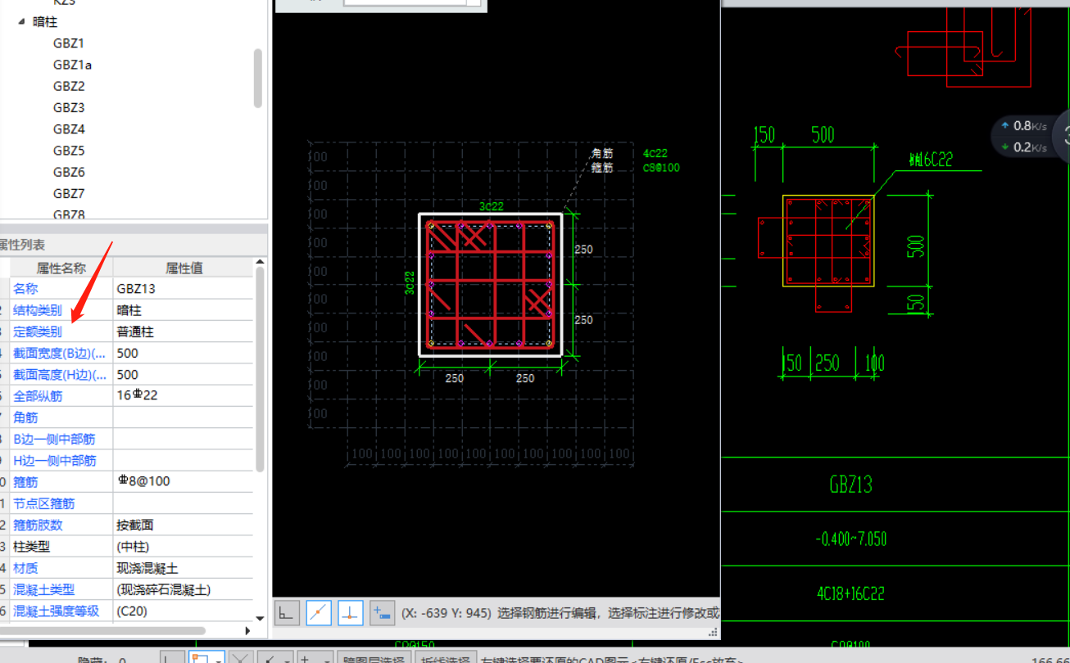Click the component tree vertical scrollbar
The width and height of the screenshot is (1070, 663).
[x=258, y=78]
